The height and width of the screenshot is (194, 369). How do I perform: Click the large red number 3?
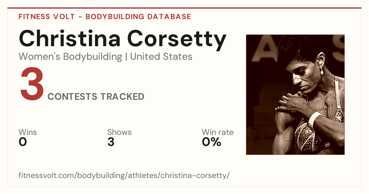click(32, 85)
